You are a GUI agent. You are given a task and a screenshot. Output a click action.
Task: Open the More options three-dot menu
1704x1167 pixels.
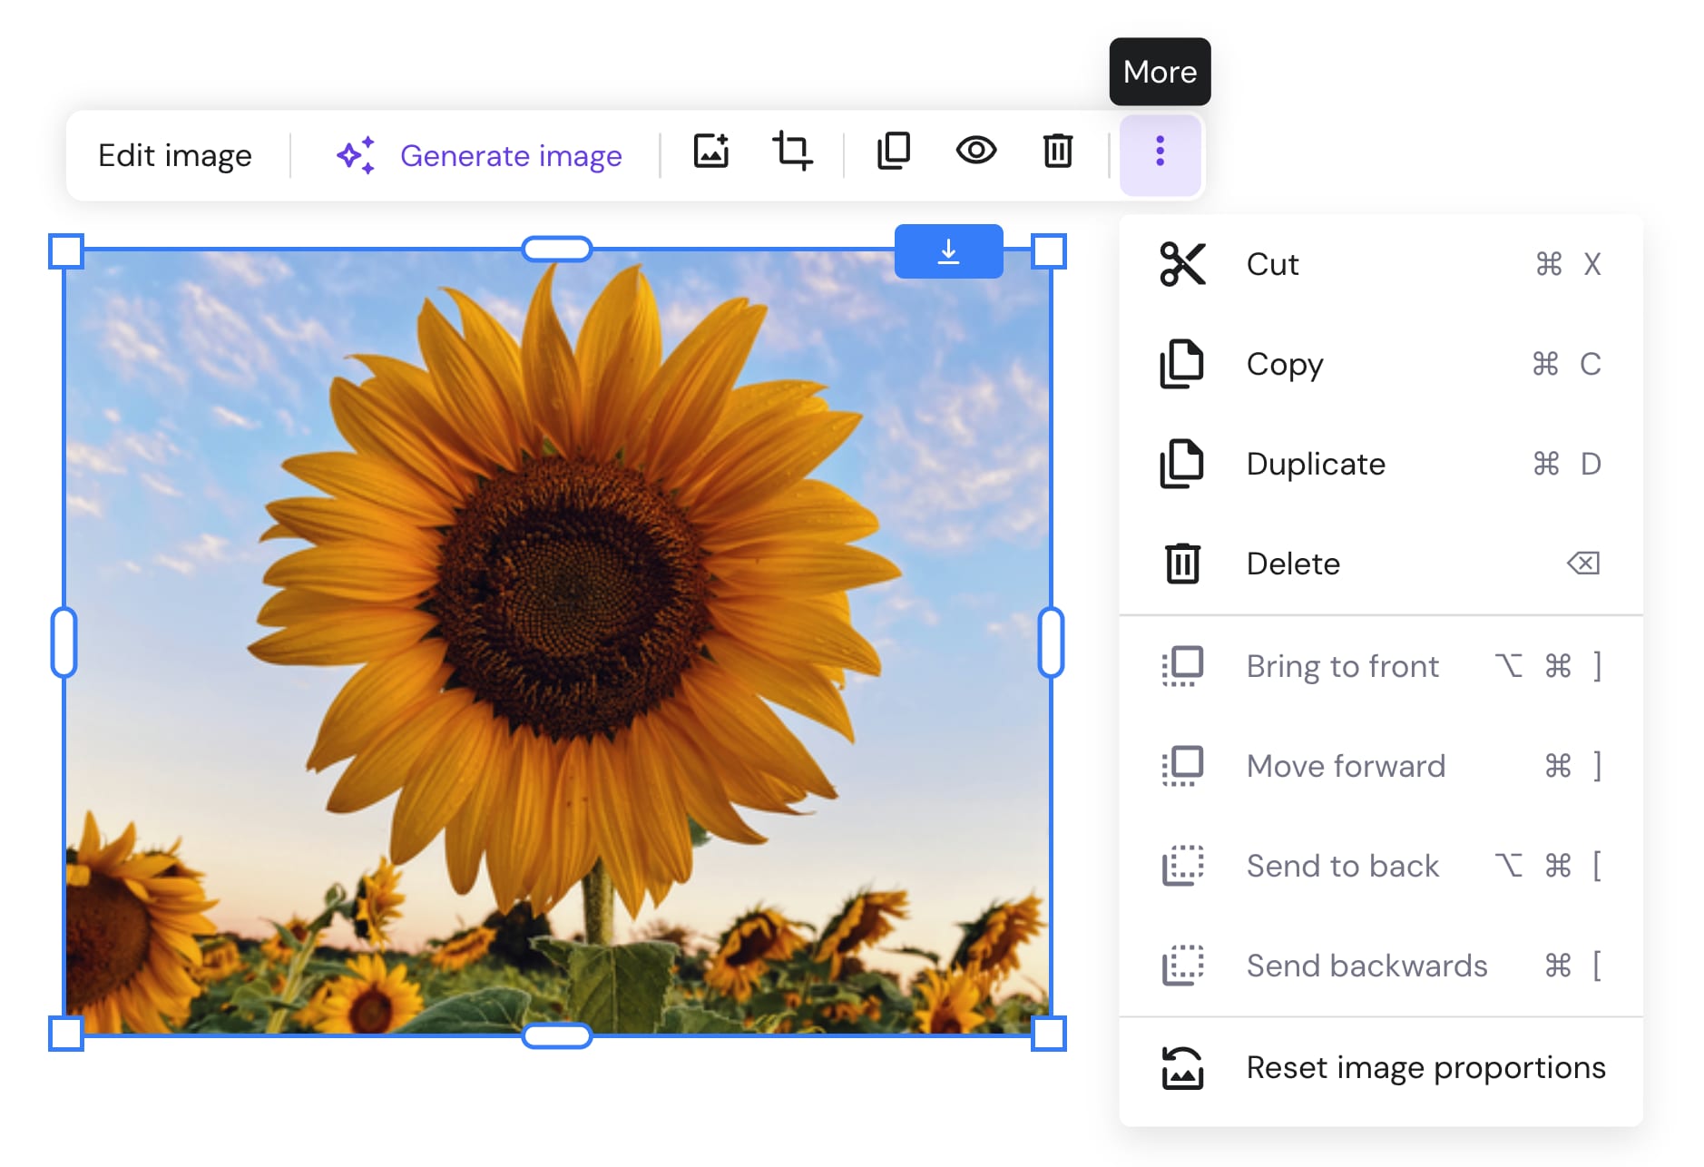(1159, 153)
